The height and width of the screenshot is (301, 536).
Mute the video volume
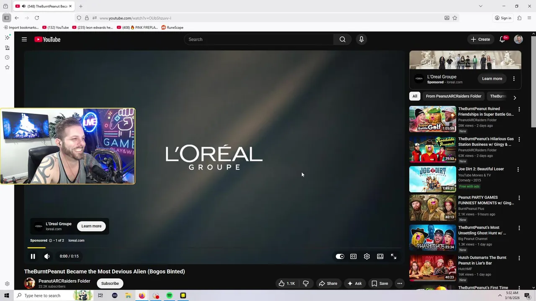[x=47, y=256]
